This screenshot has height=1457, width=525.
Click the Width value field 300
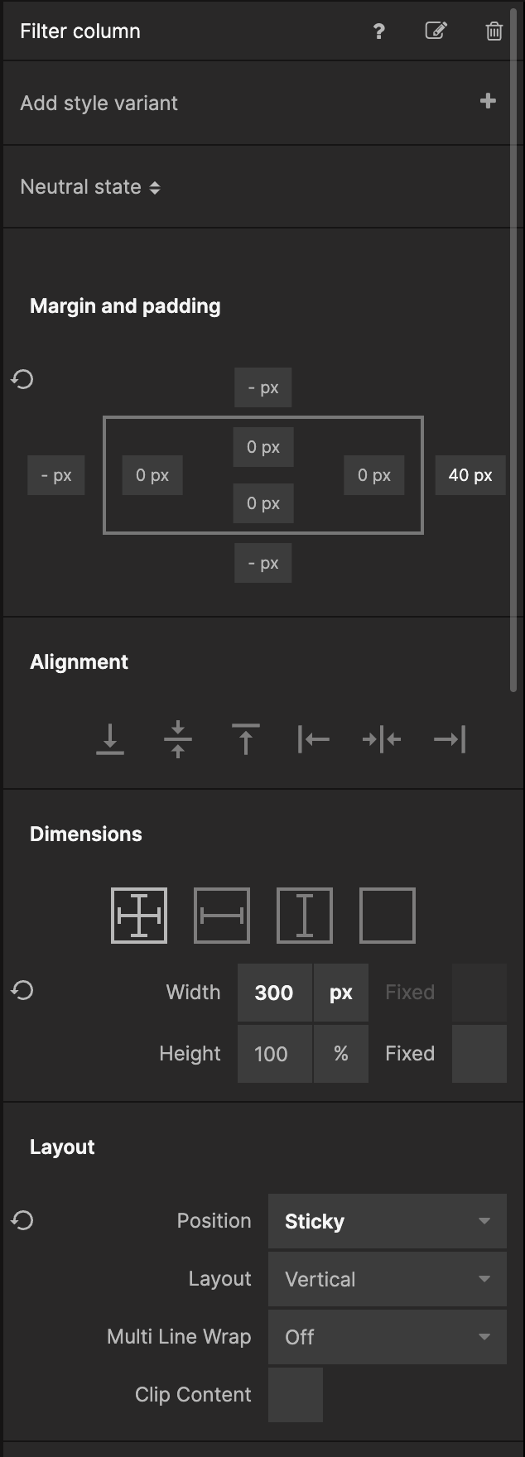(275, 993)
